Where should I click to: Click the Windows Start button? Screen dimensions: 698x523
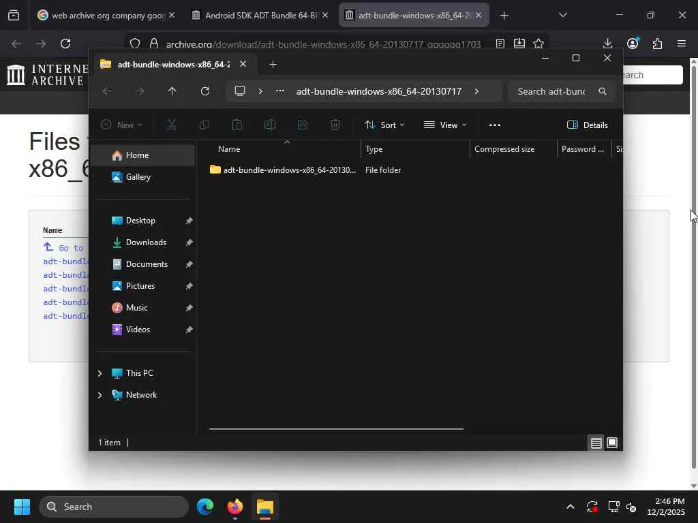22,507
